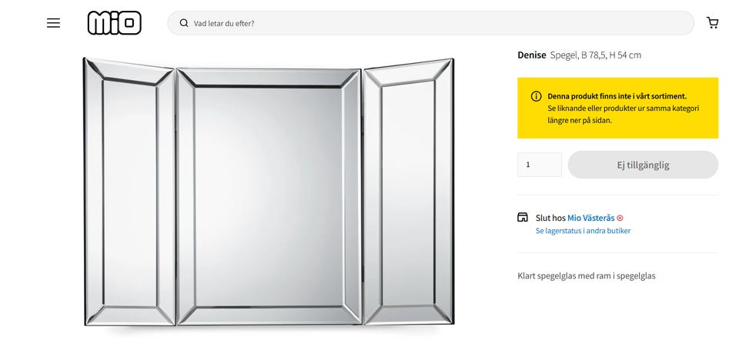Viewport: 739px width, 347px height.
Task: Click the center mirror panel image
Action: pos(269,196)
